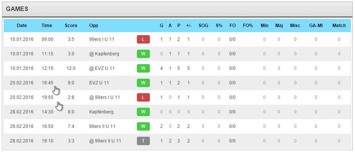Click the Match column header
Image resolution: width=355 pixels, height=152 pixels.
[x=339, y=26]
